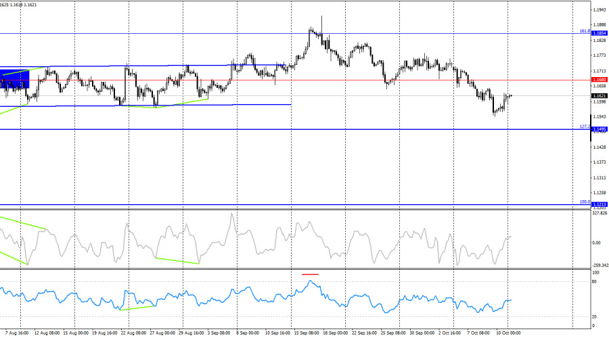This screenshot has width=609, height=338.
Task: Select the blue 1.1495 price level label
Action: click(599, 129)
